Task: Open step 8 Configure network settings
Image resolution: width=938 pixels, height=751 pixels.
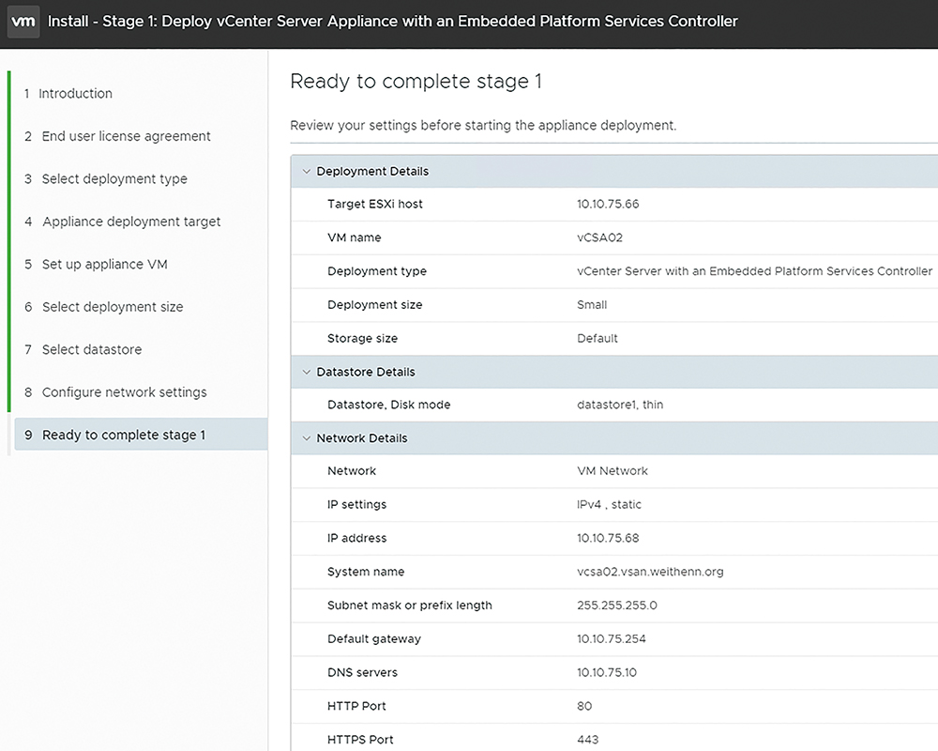Action: pyautogui.click(x=115, y=392)
